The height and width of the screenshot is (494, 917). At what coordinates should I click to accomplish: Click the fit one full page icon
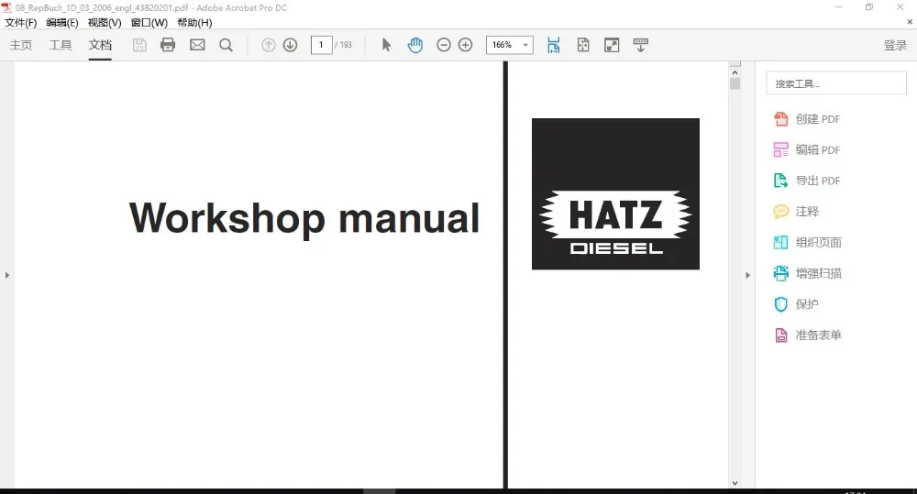pos(583,45)
